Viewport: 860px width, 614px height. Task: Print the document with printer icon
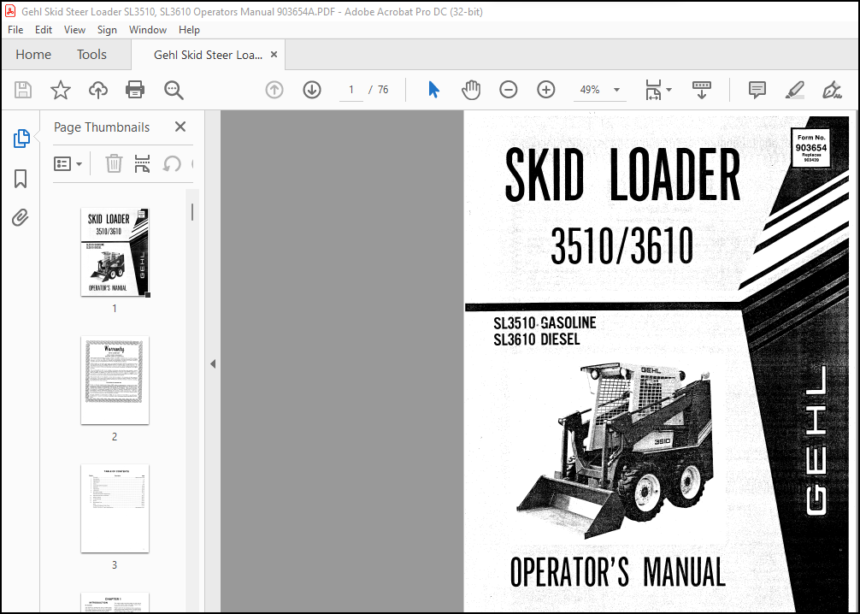[135, 90]
